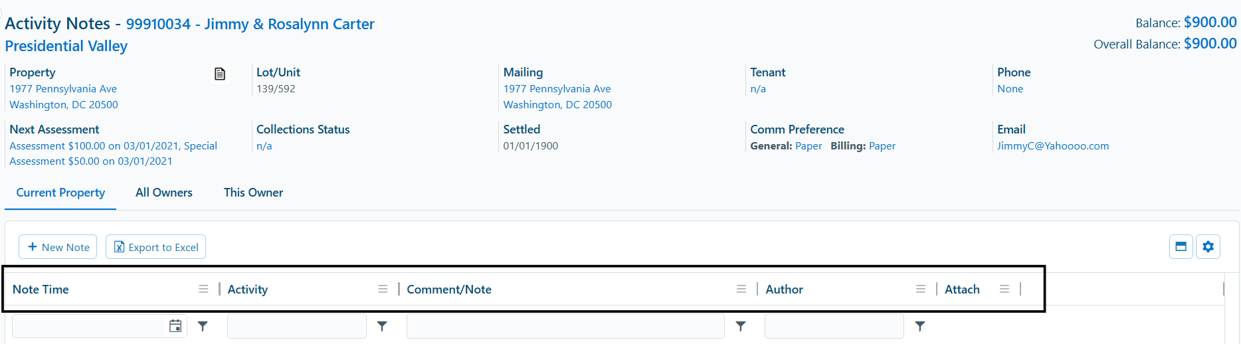Viewport: 1241px width, 344px height.
Task: Open the JimmyC@Yahoooo.com email link
Action: [1053, 146]
